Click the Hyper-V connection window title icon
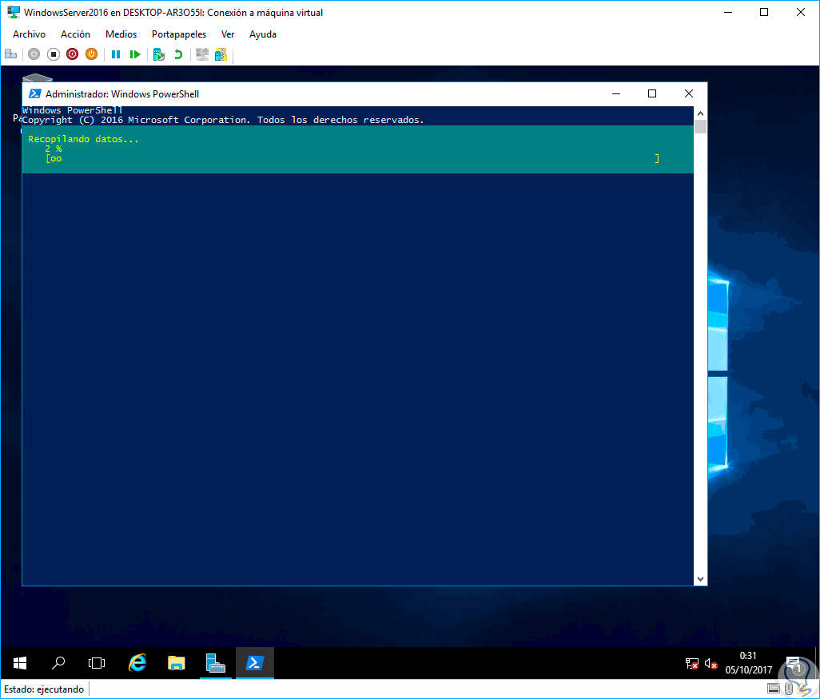The height and width of the screenshot is (699, 820). click(x=14, y=12)
